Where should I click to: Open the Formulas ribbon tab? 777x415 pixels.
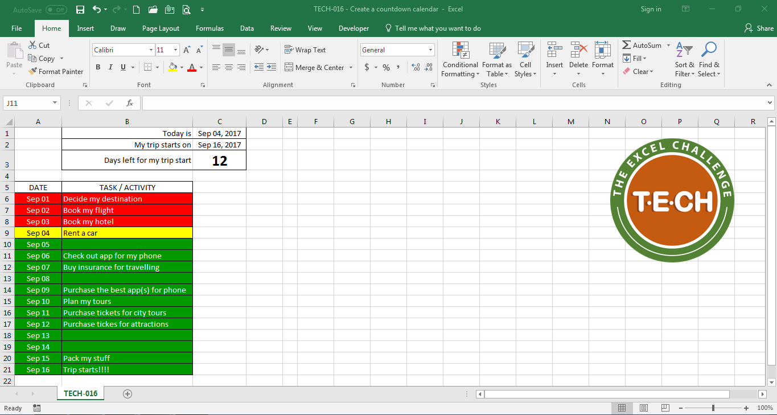tap(209, 28)
